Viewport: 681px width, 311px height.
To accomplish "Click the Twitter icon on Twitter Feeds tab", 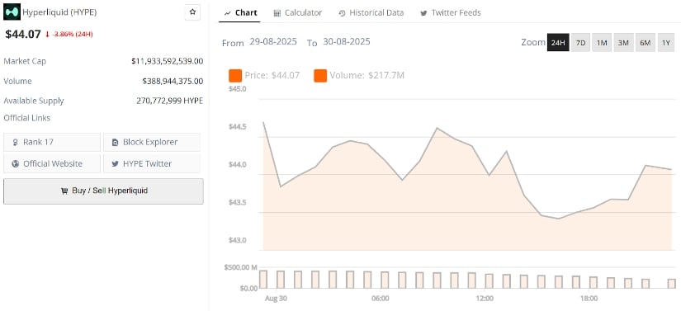I will [423, 13].
